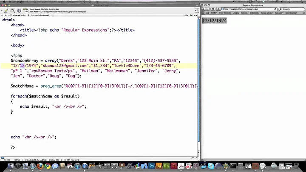Screen dimensions: 306x172
Task: Click the blue Get Info icon
Action: 19,11
